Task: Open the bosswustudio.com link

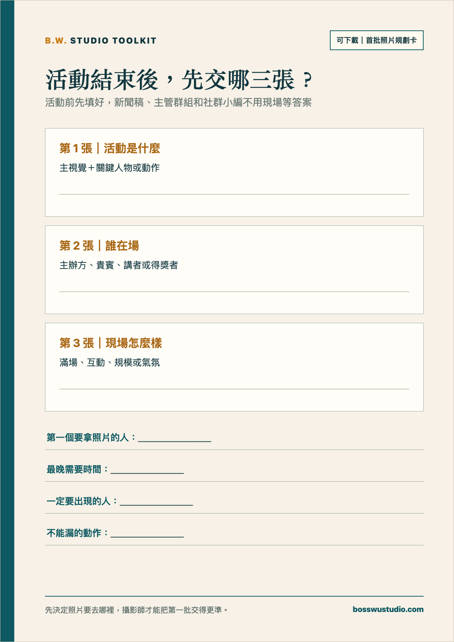Action: point(388,609)
